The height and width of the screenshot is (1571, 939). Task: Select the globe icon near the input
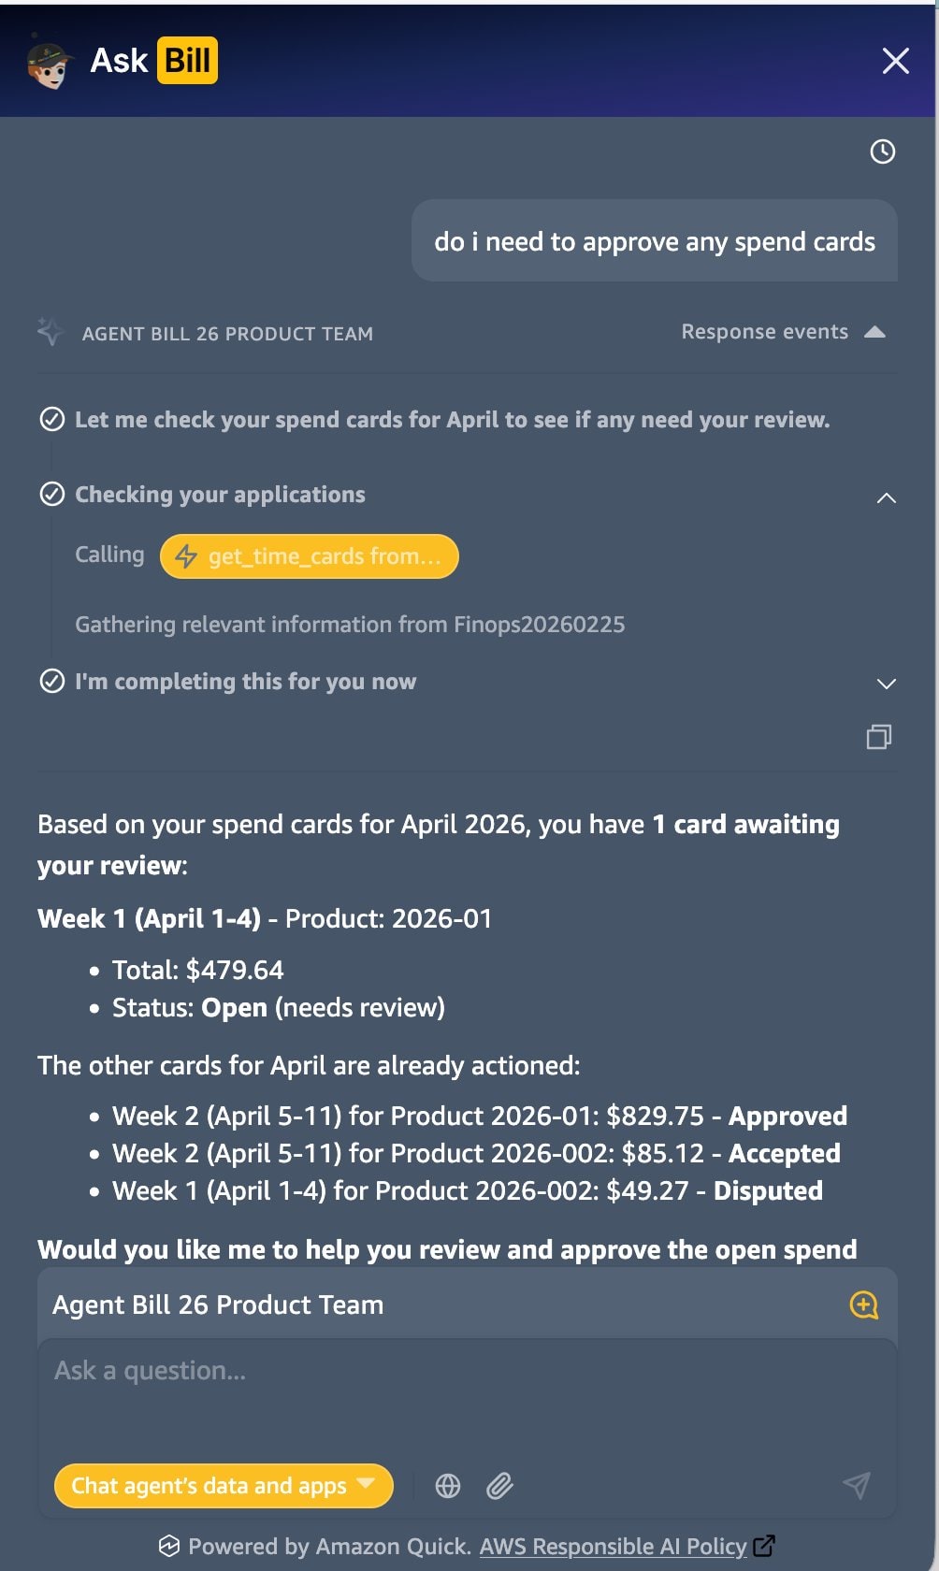(448, 1486)
